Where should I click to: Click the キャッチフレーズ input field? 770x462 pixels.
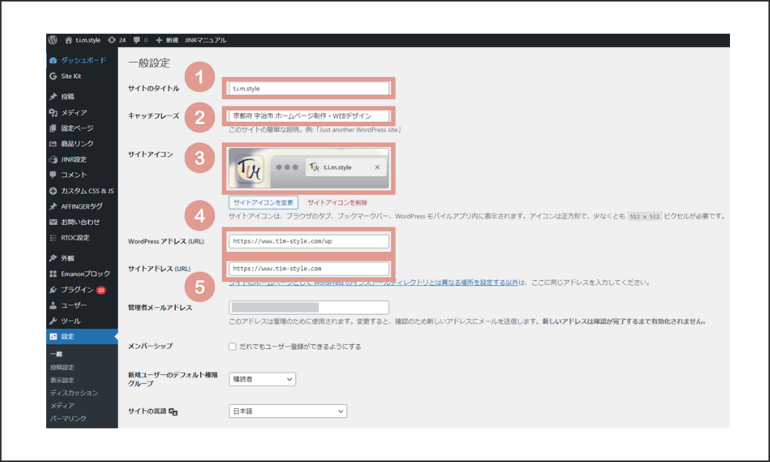coord(309,115)
